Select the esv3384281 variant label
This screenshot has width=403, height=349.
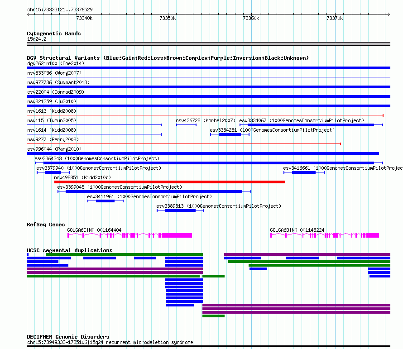tap(272, 130)
